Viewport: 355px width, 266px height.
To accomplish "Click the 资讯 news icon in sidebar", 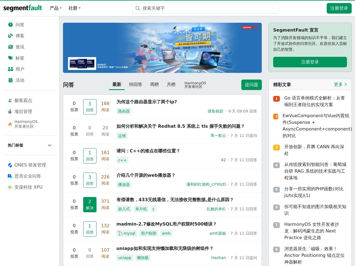I will (11, 47).
